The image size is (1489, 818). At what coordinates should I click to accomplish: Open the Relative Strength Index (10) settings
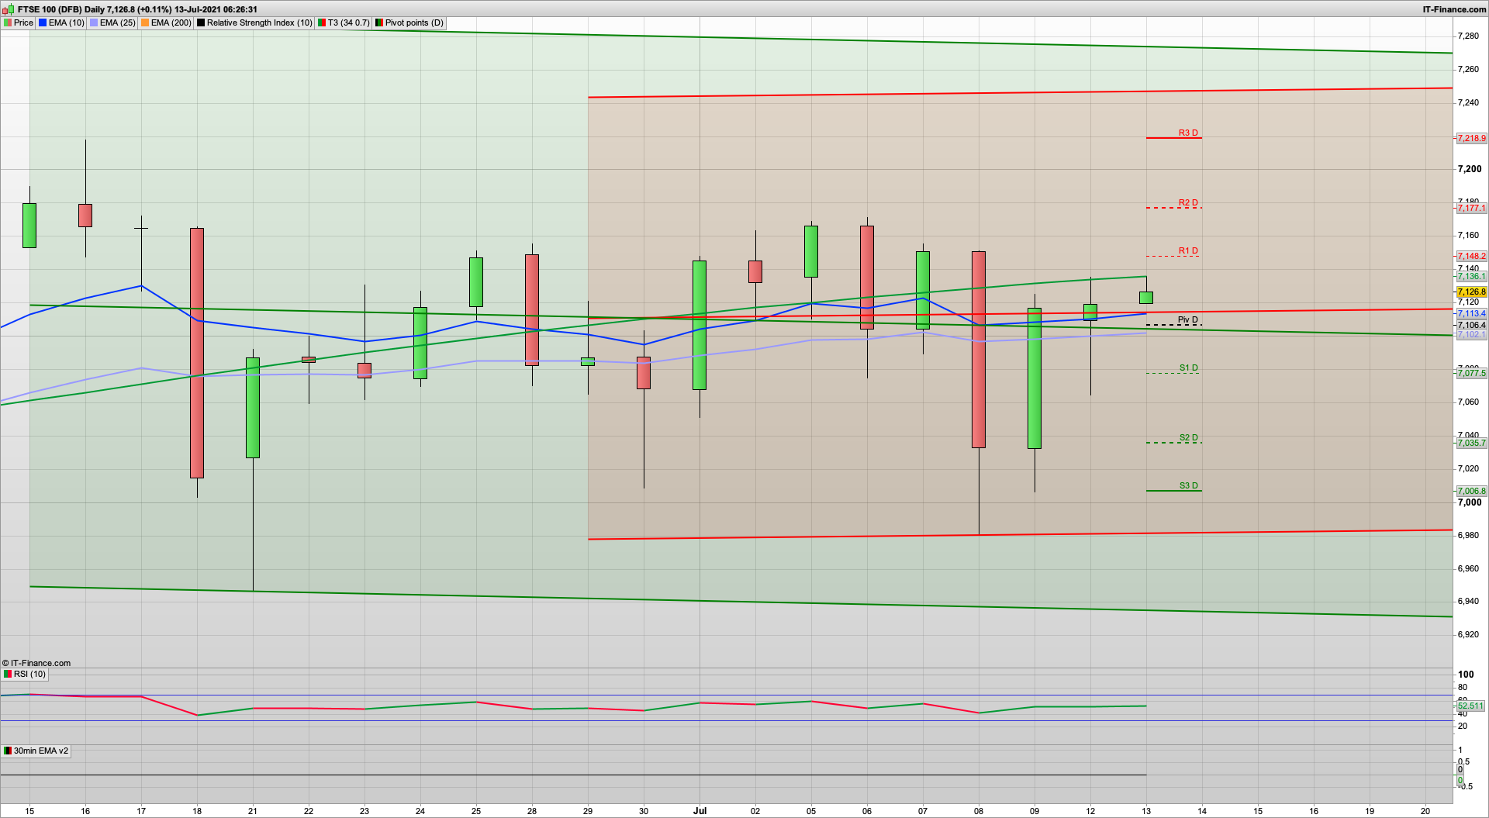(254, 23)
